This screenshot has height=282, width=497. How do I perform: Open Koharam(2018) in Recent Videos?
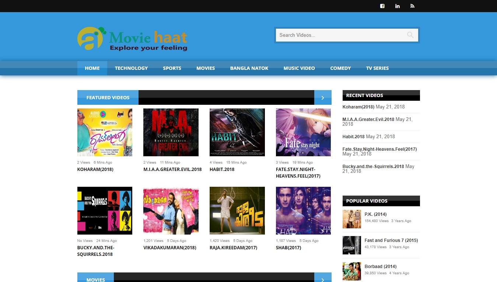click(x=358, y=107)
